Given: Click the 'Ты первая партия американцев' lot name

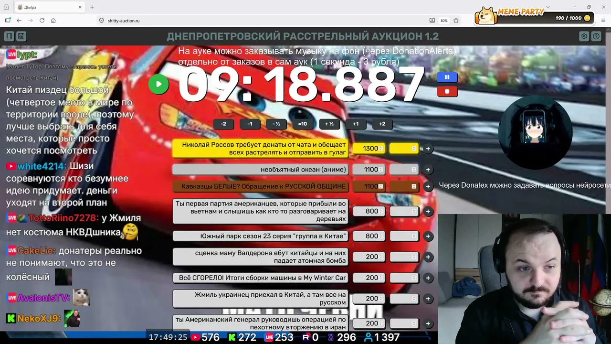Looking at the screenshot, I should pyautogui.click(x=261, y=211).
